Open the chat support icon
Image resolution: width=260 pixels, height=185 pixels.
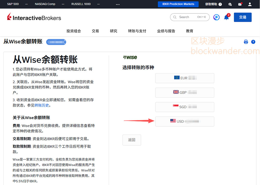(x=230, y=4)
